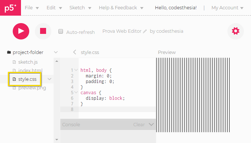Image resolution: width=251 pixels, height=143 pixels.
Task: Collapse the console with the down chevron
Action: coord(151,124)
